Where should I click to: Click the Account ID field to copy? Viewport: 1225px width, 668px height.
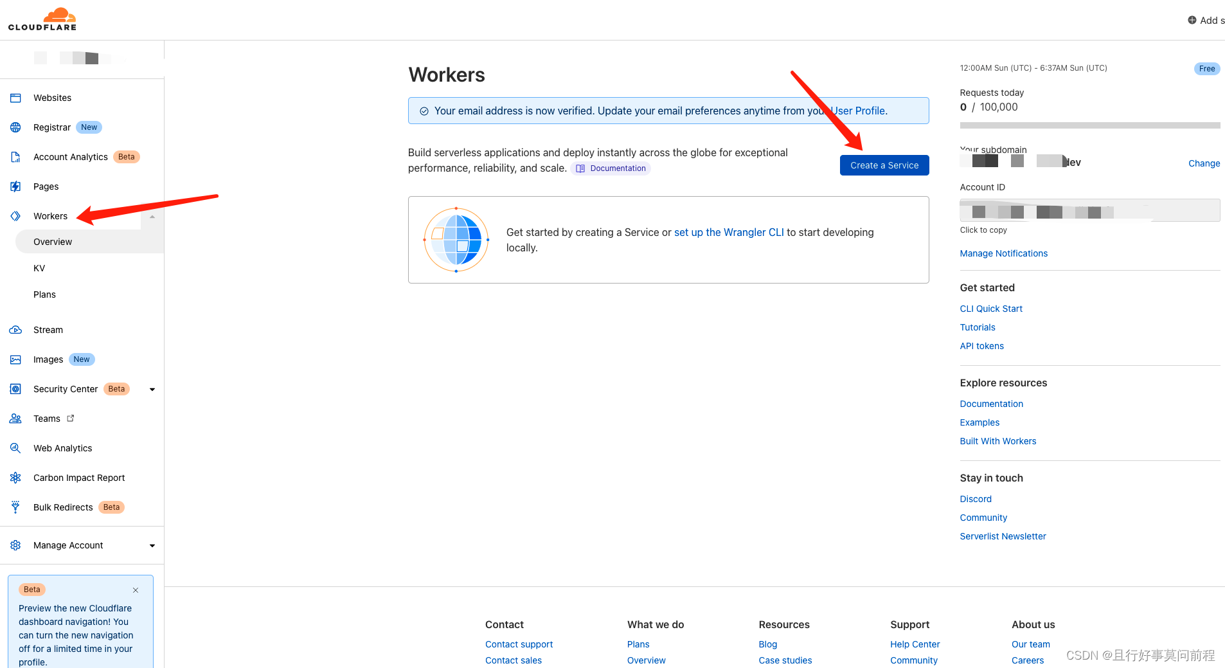1089,210
